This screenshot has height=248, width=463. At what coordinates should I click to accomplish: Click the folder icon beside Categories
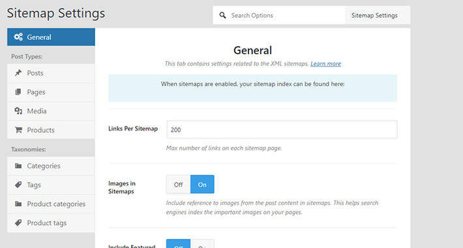(18, 166)
